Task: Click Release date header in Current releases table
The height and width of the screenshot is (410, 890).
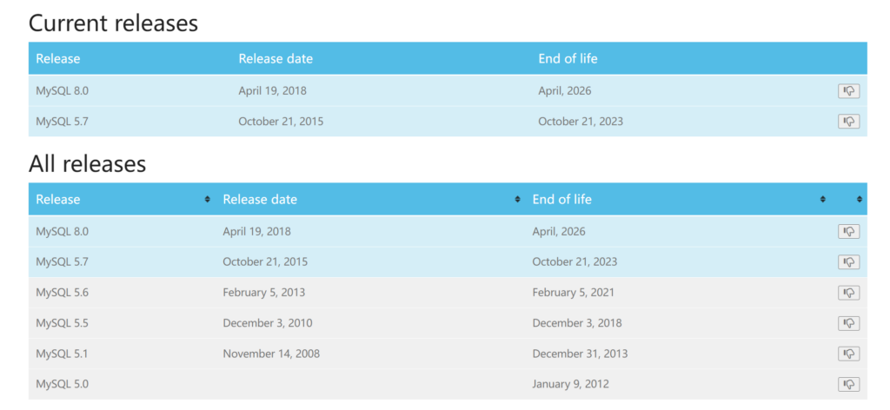Action: point(276,58)
